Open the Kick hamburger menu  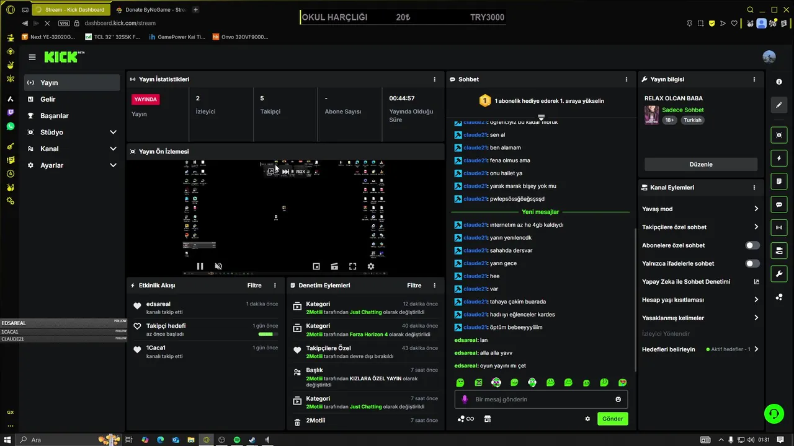point(32,57)
